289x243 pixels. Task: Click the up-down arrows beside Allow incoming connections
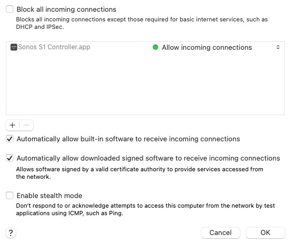278,47
